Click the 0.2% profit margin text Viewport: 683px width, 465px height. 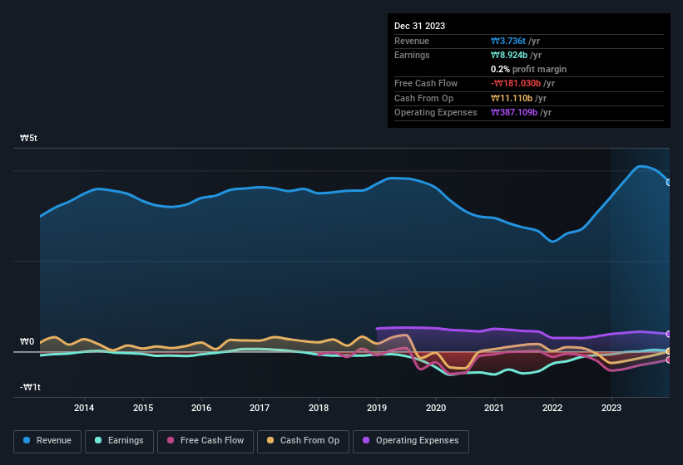click(528, 69)
